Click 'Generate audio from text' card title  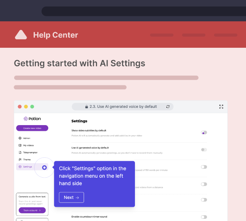point(32,197)
